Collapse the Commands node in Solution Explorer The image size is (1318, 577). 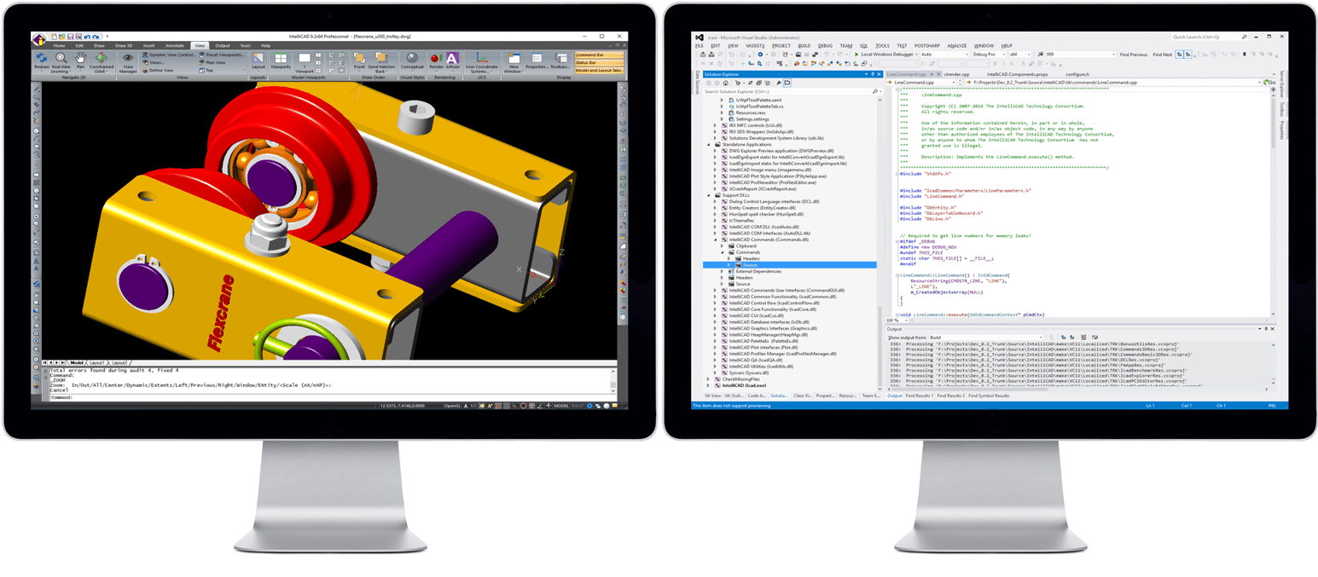pos(722,251)
